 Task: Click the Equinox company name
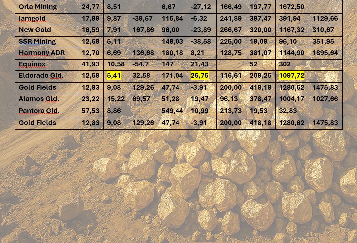32,64
